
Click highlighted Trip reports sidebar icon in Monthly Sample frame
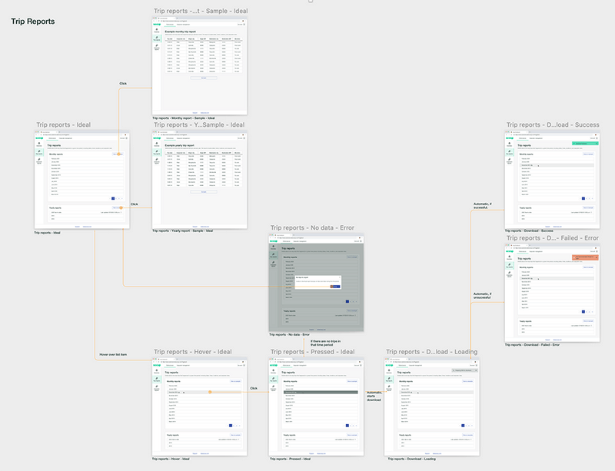[157, 38]
